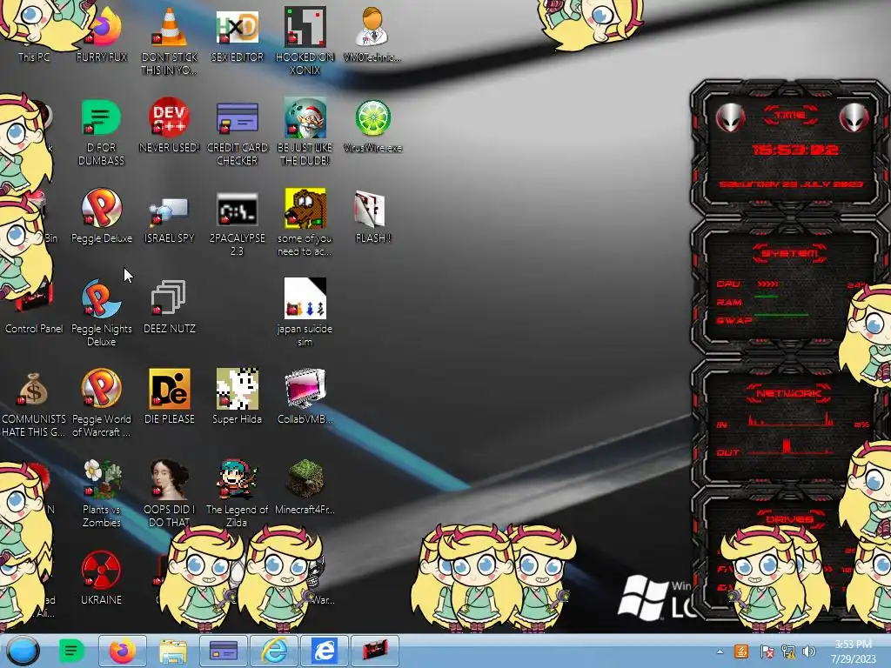Show hidden system tray icons arrow
The width and height of the screenshot is (891, 668).
(720, 651)
